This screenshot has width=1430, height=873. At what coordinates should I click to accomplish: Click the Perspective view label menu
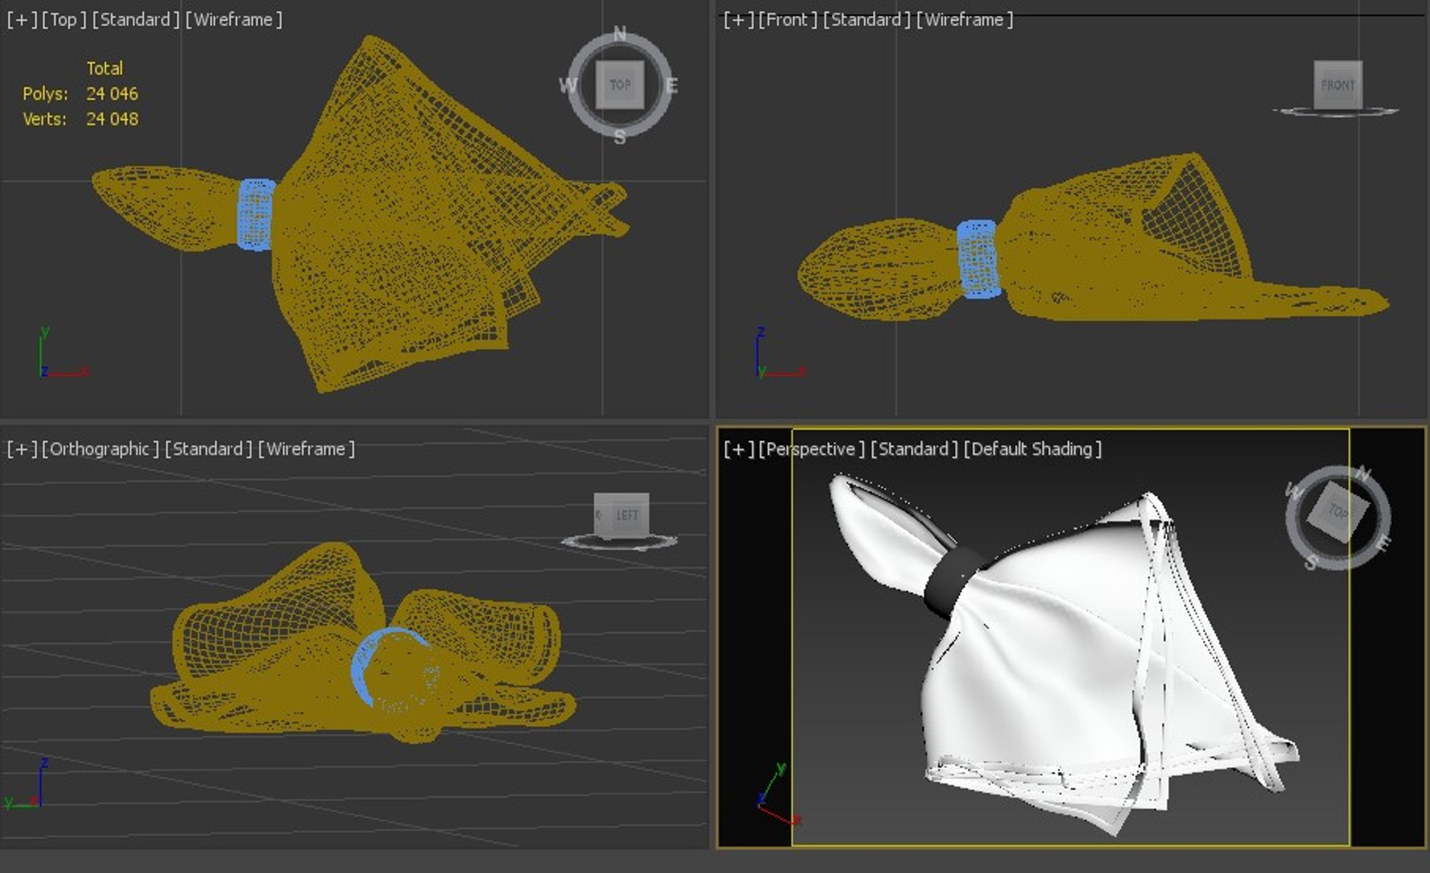coord(812,449)
